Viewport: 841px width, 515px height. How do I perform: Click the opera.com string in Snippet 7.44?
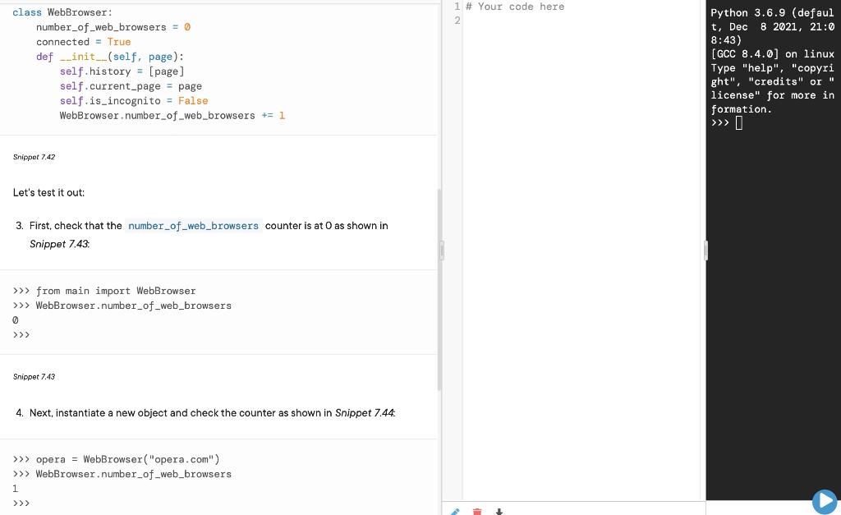182,459
